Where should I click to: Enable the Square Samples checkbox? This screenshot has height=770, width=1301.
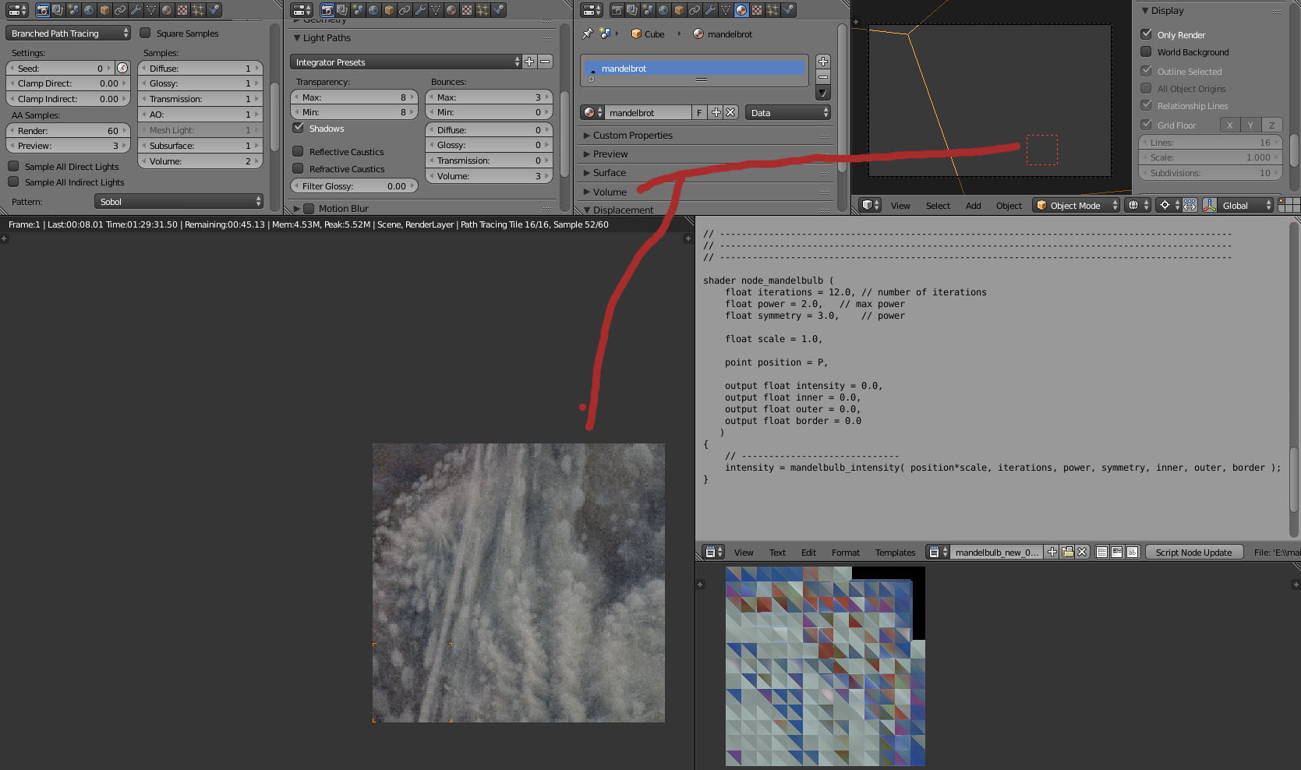(145, 34)
